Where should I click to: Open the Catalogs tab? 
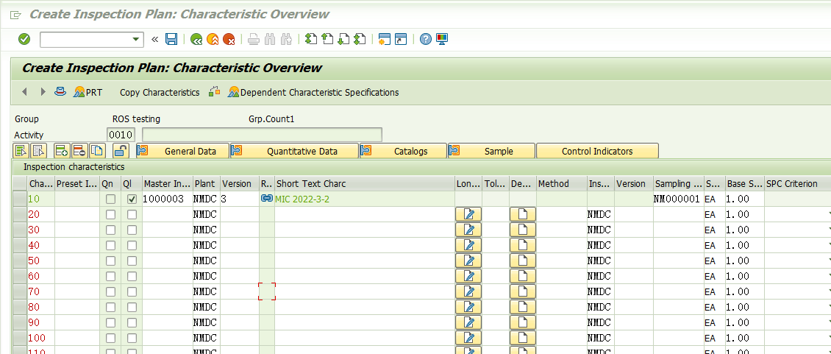[x=403, y=152]
